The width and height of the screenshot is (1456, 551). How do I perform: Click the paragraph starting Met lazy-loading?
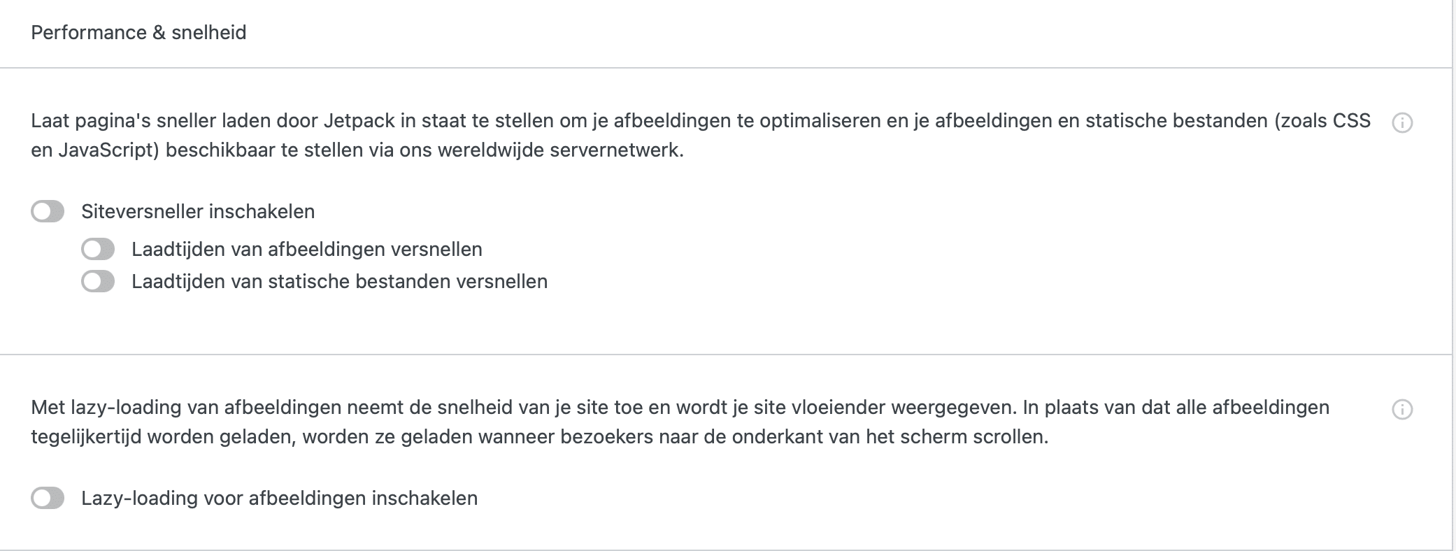(680, 422)
